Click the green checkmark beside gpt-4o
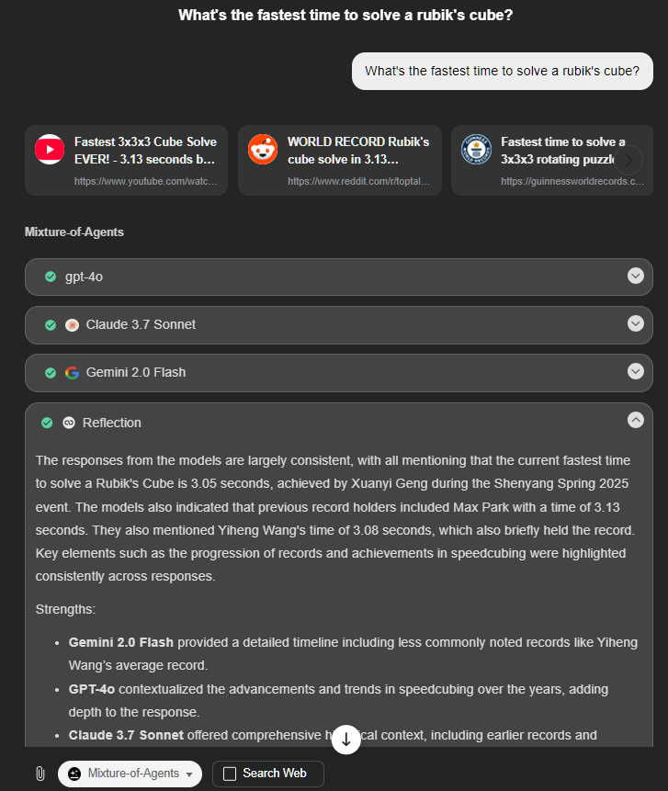This screenshot has height=791, width=668. tap(50, 277)
